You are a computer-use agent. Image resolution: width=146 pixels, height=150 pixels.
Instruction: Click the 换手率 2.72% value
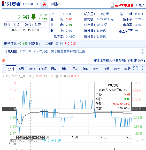139,19
